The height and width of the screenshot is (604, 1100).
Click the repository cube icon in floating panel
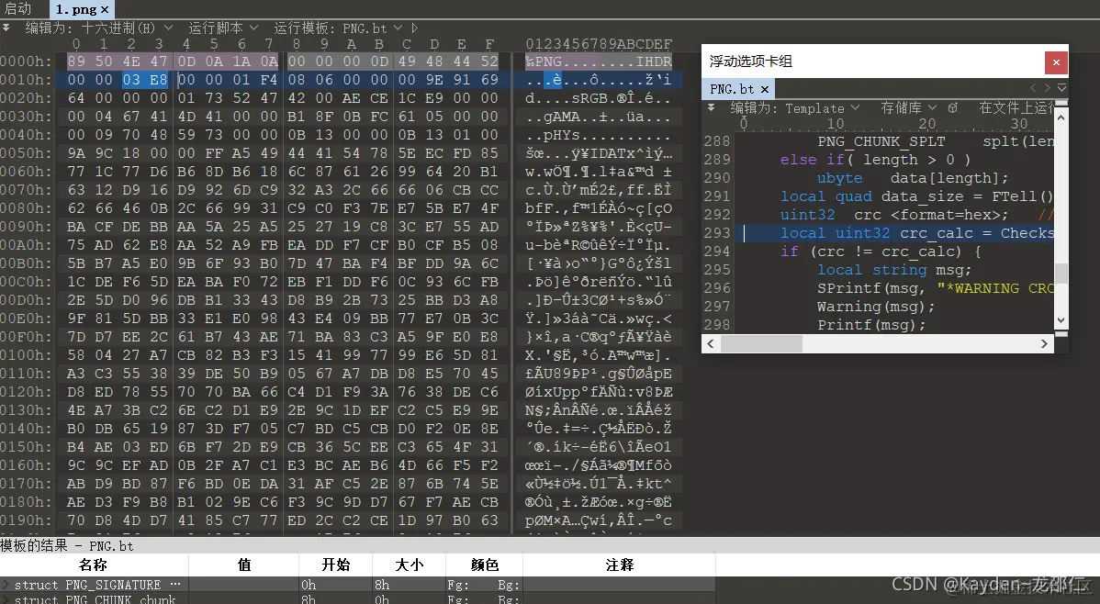coord(953,108)
